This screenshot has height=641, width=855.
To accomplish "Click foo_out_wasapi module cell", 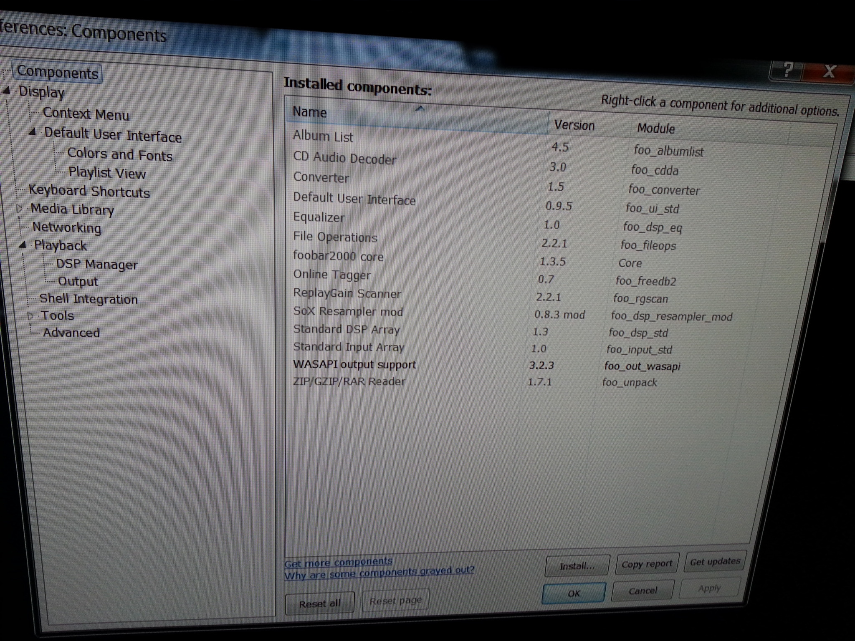I will click(x=642, y=366).
